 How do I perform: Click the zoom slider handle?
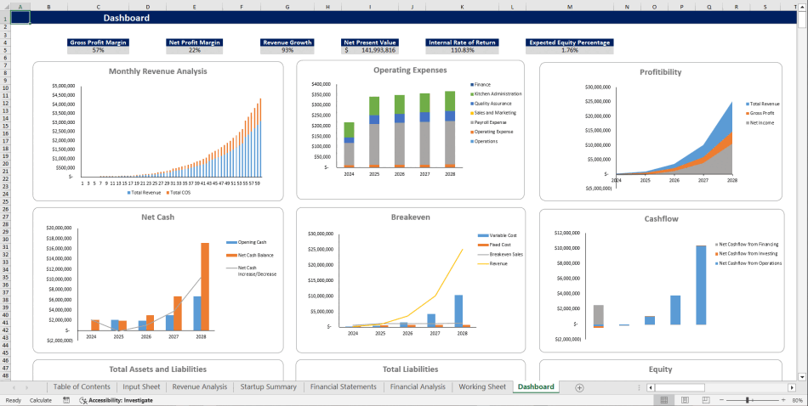[748, 400]
